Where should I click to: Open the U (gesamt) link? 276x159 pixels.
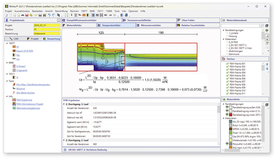[22, 70]
